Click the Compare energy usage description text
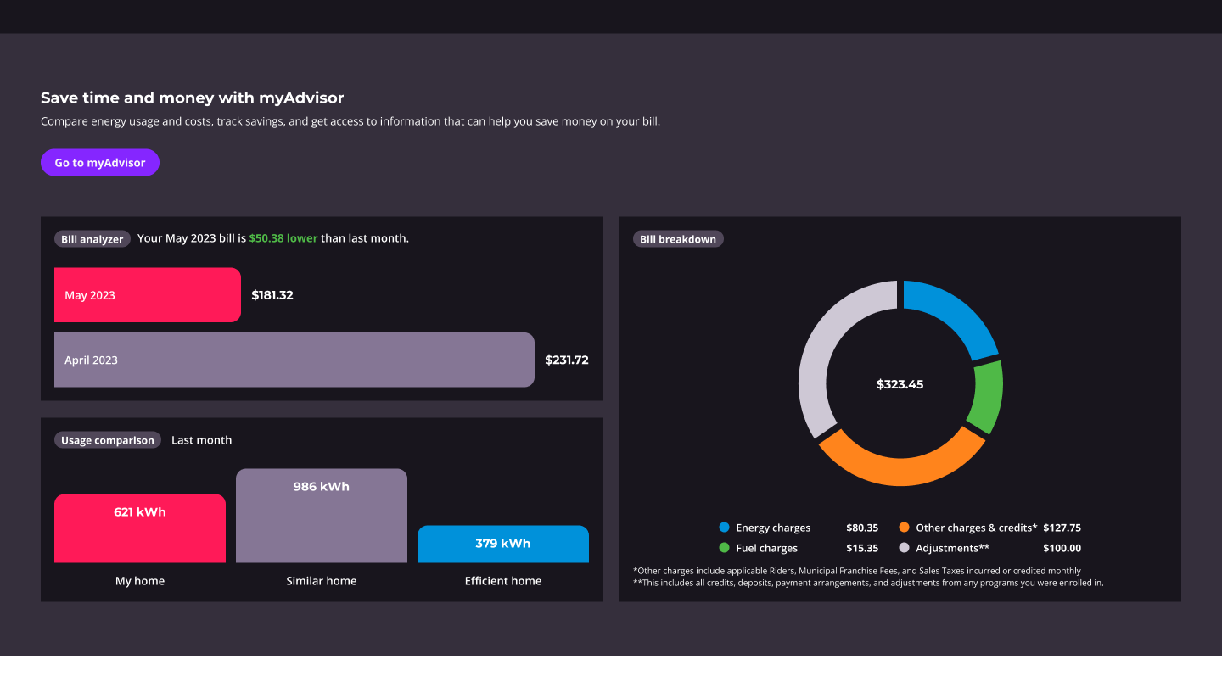 [x=350, y=121]
